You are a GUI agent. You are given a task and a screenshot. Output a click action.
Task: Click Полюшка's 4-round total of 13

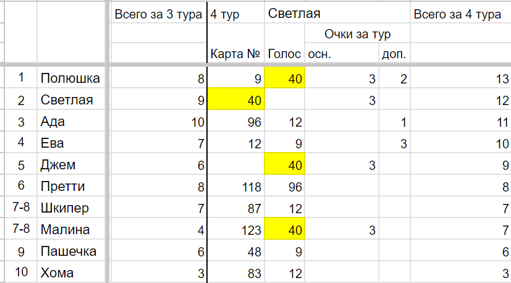460,78
